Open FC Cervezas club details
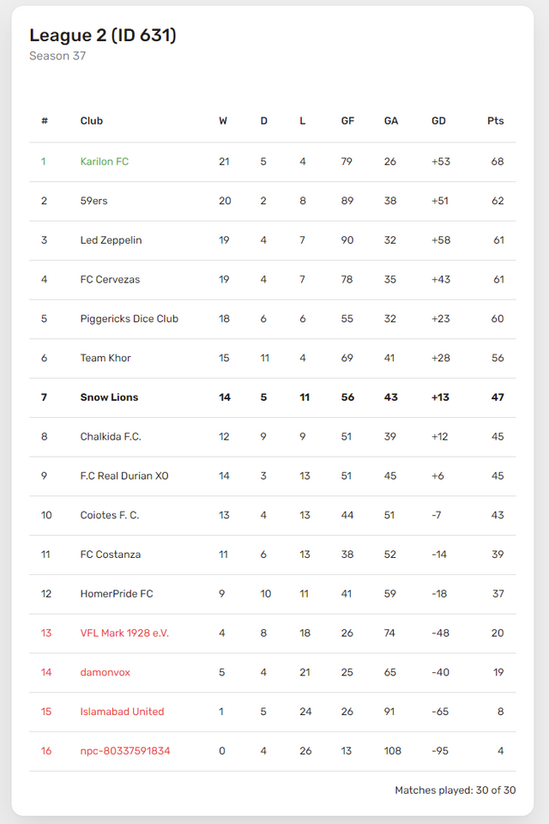The height and width of the screenshot is (824, 549). 110,280
